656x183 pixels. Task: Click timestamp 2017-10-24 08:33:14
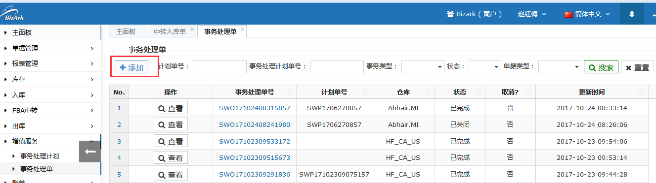(592, 108)
